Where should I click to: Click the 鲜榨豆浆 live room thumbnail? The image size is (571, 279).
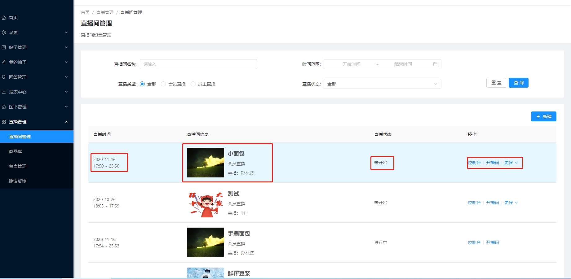coord(206,273)
